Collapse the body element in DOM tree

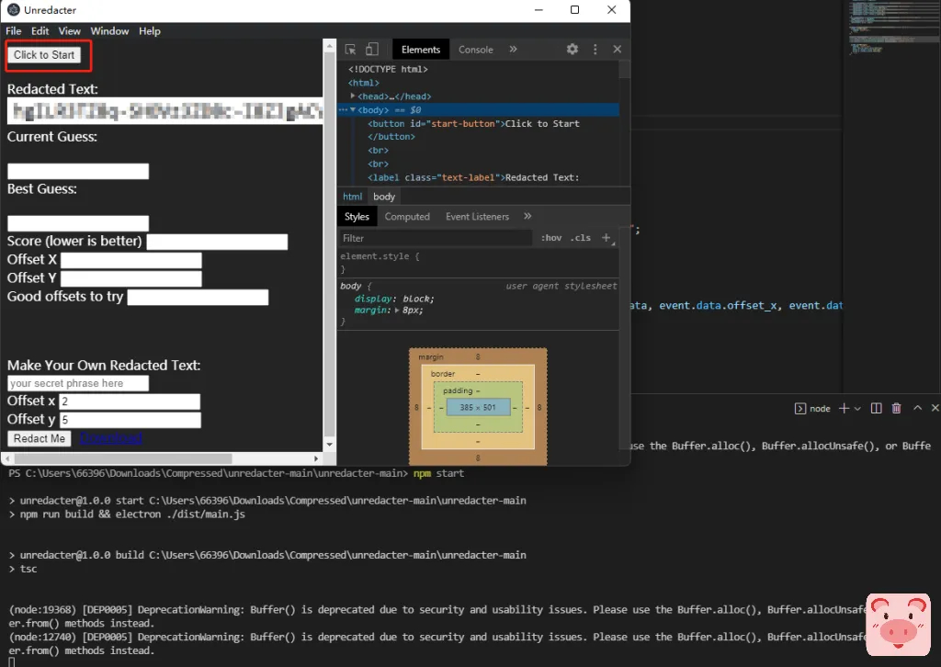[354, 110]
